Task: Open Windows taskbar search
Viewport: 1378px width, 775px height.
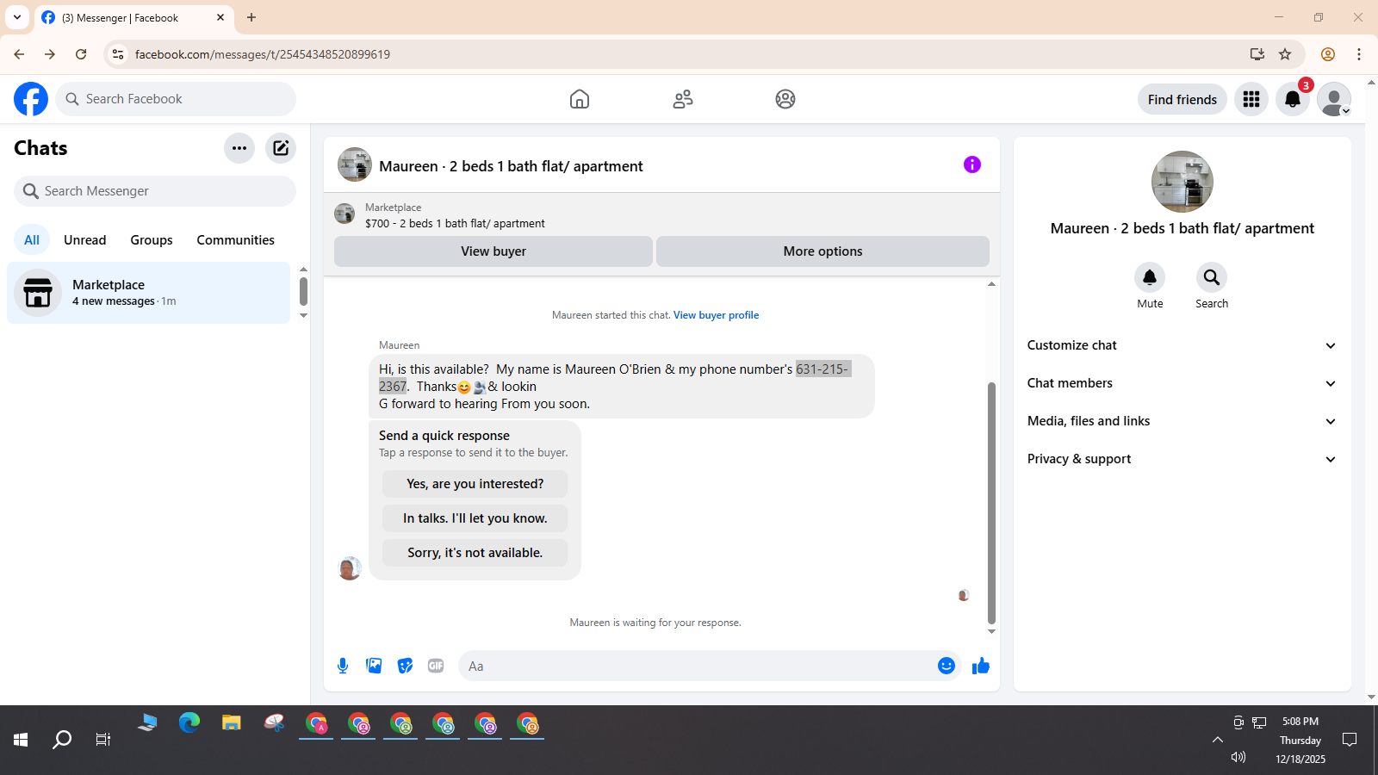Action: click(x=62, y=740)
